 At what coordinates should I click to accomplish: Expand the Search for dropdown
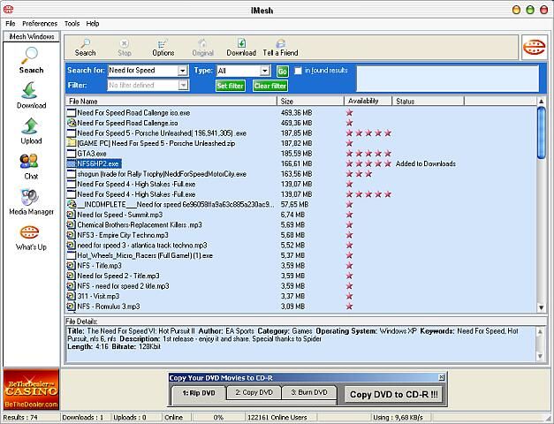click(x=182, y=71)
